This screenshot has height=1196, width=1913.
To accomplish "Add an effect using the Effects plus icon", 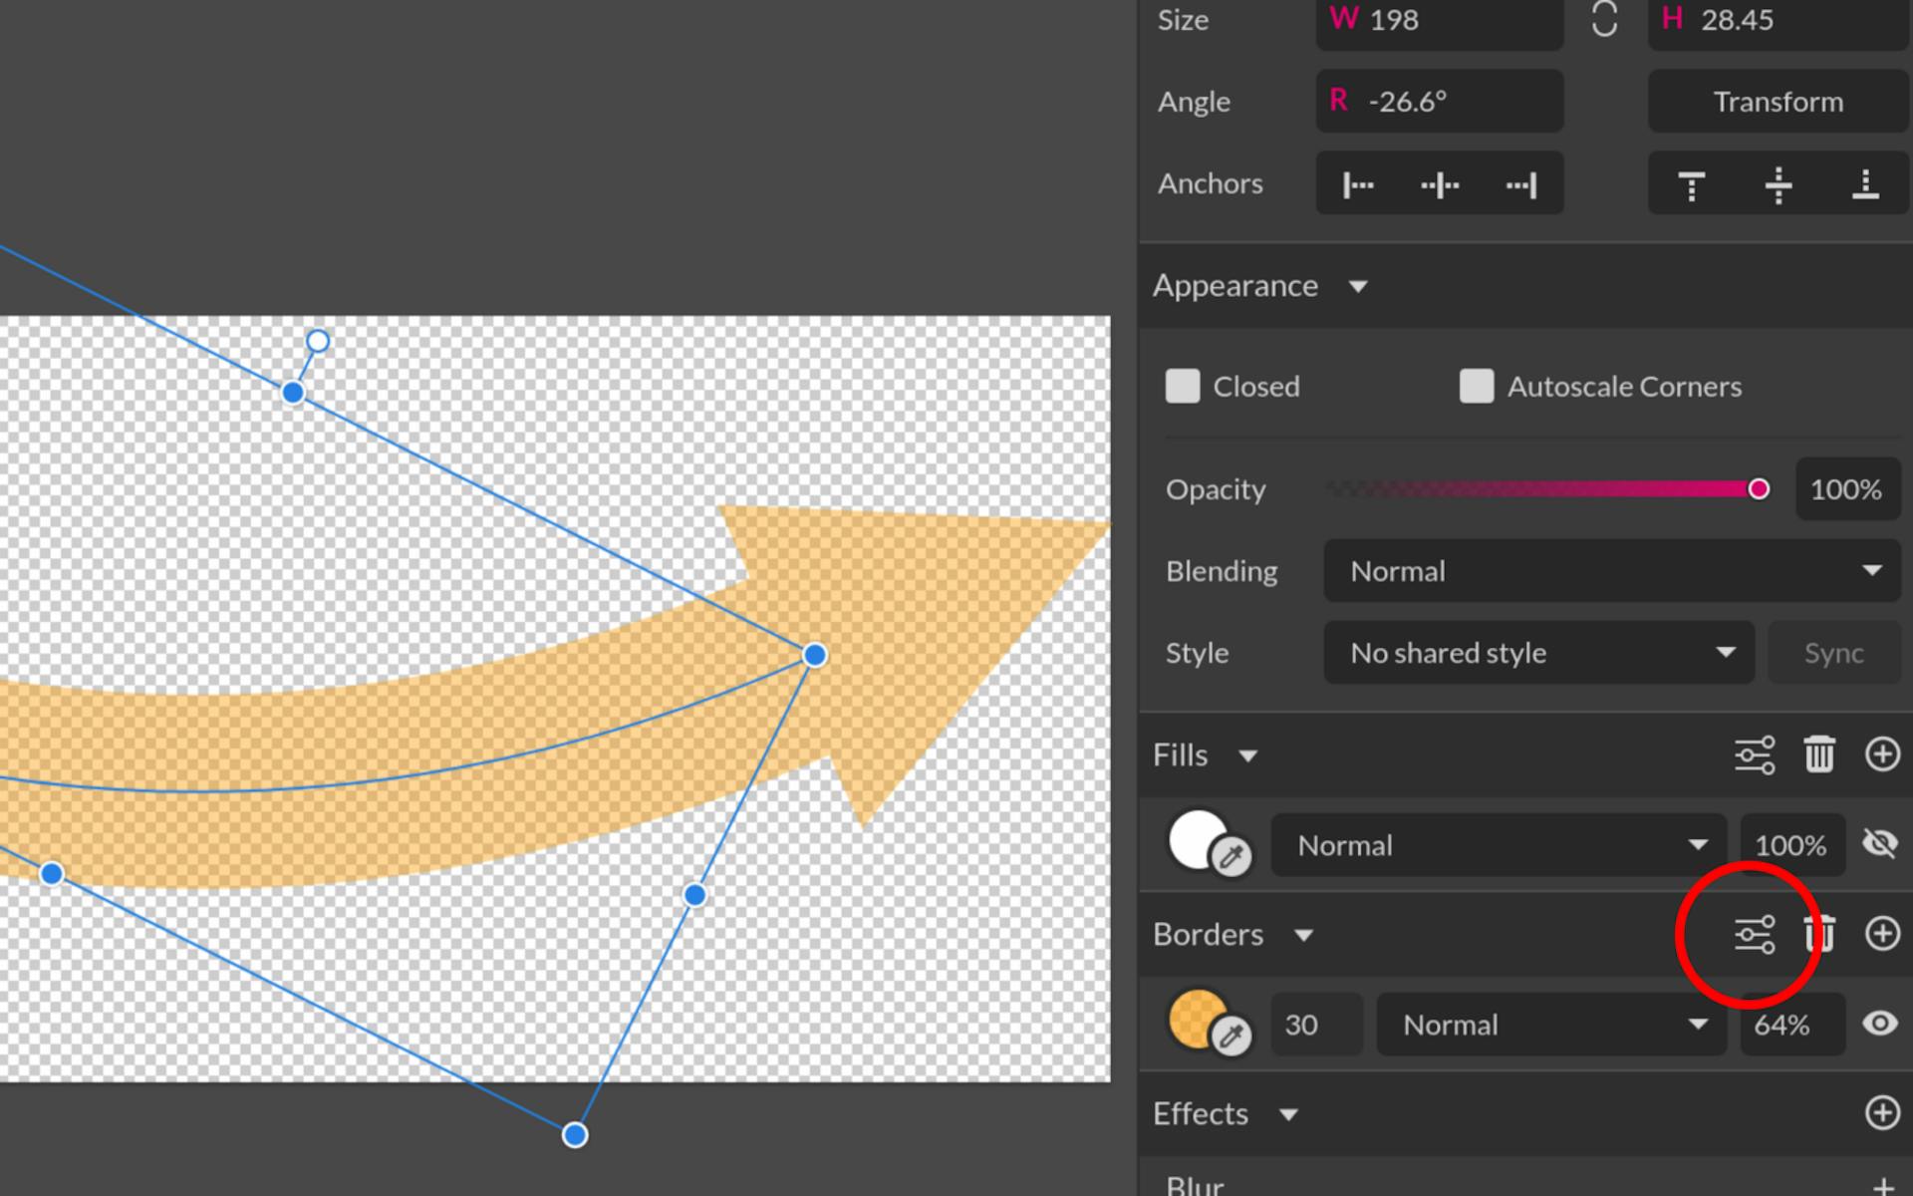I will [x=1882, y=1113].
